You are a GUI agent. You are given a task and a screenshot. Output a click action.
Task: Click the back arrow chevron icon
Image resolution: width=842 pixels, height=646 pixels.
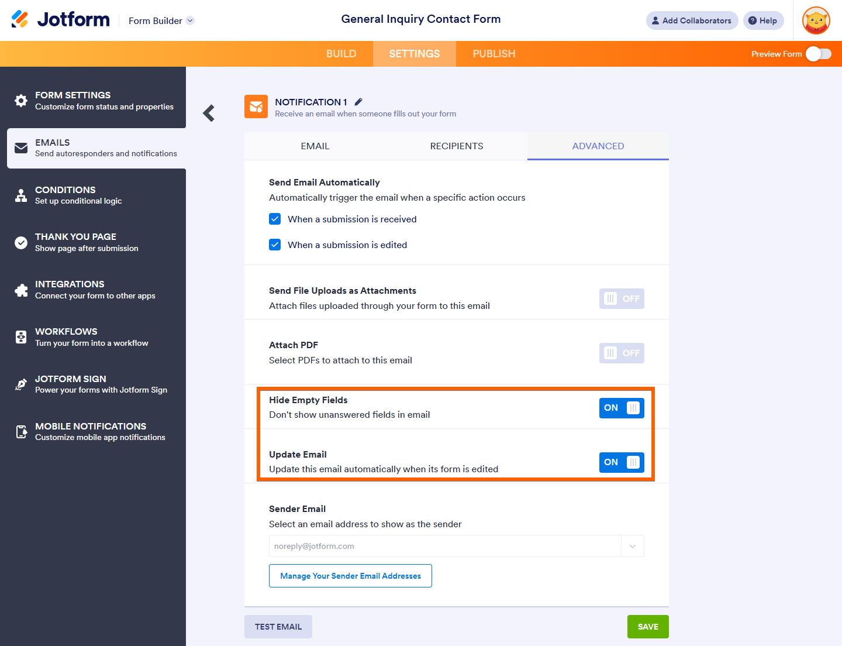[x=209, y=113]
